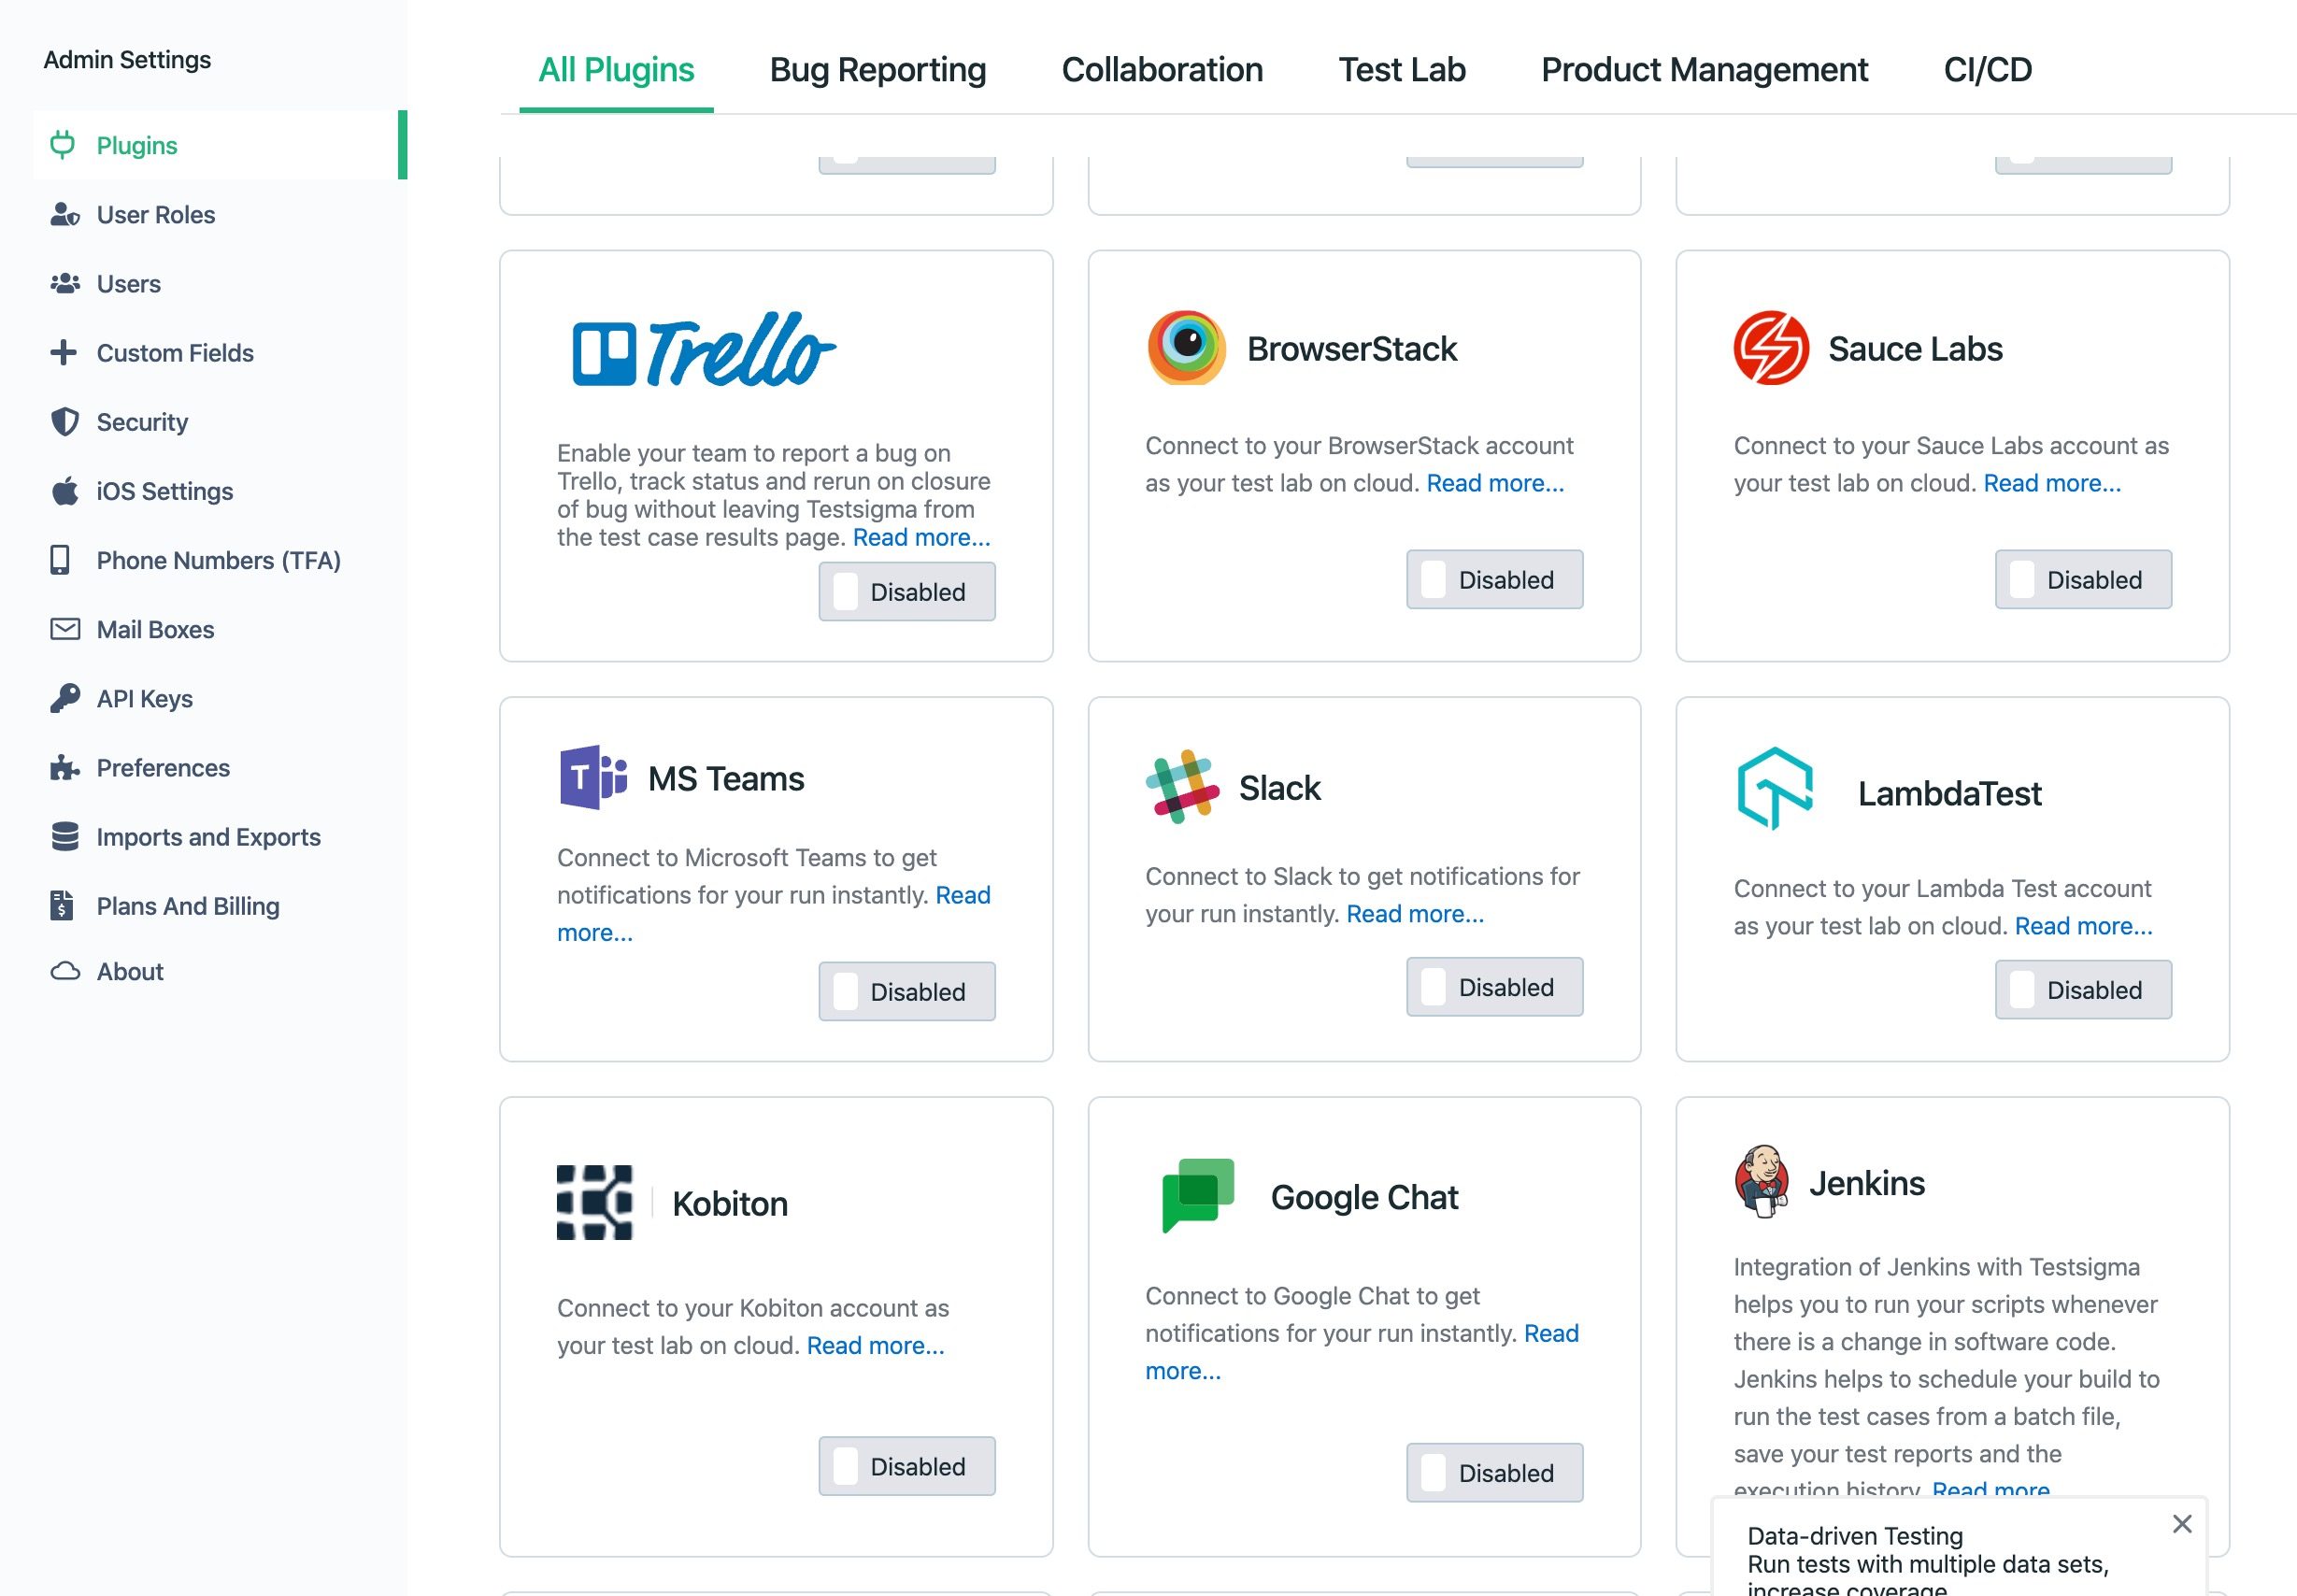
Task: Click the Sauce Labs logo icon
Action: click(x=1771, y=348)
